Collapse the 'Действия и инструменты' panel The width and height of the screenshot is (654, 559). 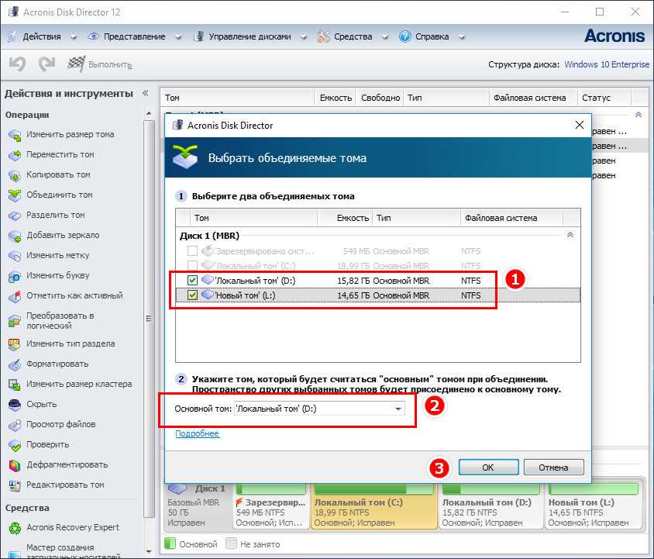tap(146, 93)
